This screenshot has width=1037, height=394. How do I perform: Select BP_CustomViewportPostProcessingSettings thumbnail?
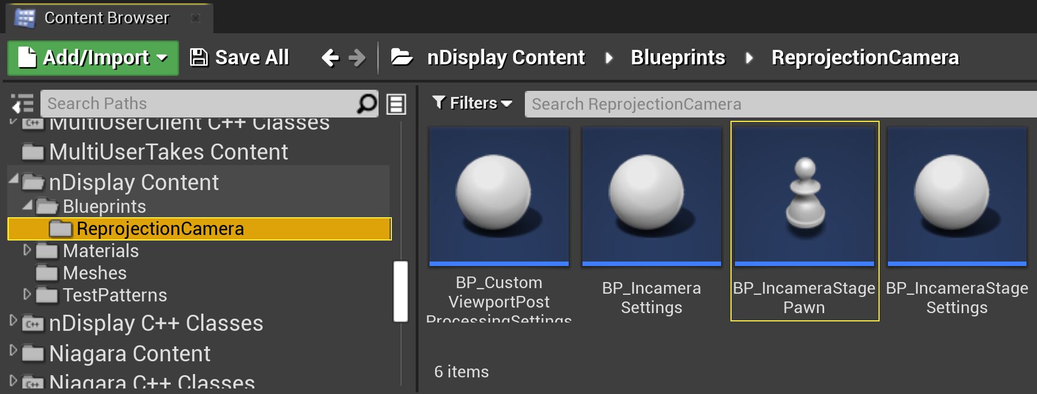(x=499, y=196)
